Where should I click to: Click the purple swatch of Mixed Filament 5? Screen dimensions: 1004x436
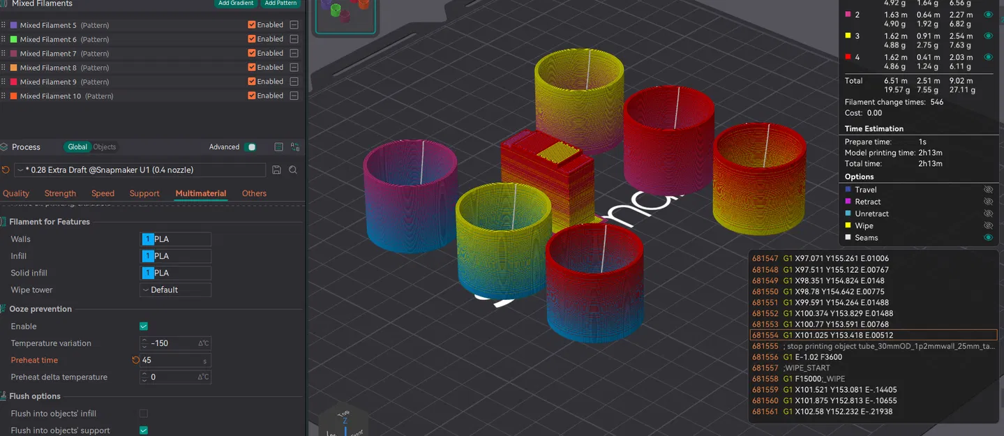pos(13,25)
